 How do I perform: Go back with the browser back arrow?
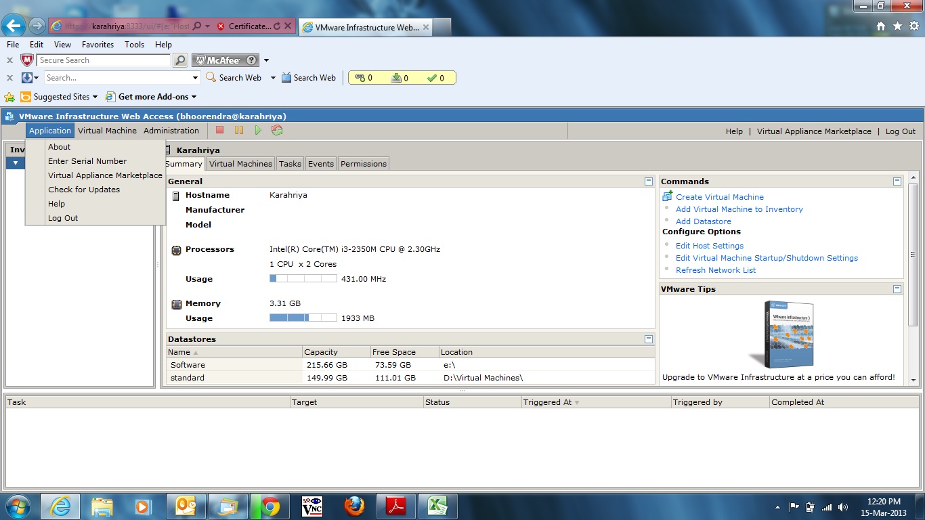14,26
